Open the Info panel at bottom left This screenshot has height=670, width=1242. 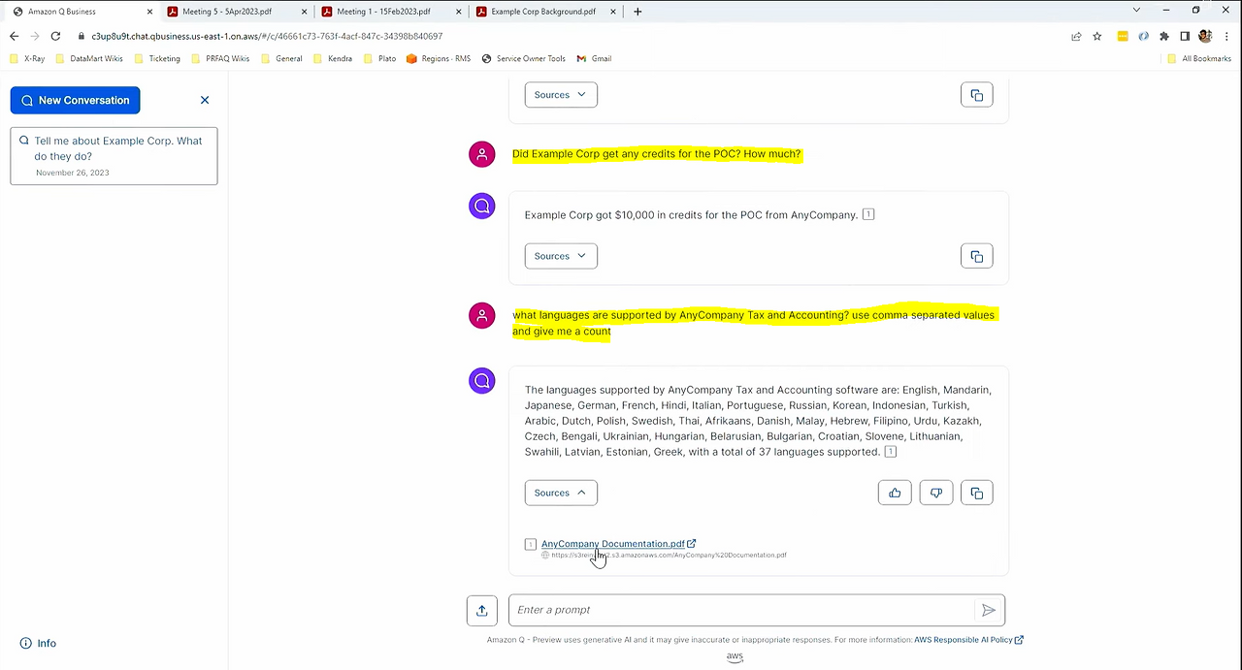[37, 643]
